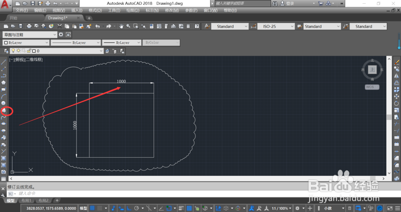Select the Rotate tool
The image size is (401, 212).
click(x=397, y=103)
